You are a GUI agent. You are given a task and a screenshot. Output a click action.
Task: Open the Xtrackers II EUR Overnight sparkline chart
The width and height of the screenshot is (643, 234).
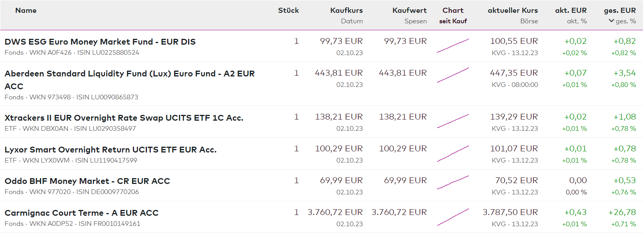pyautogui.click(x=453, y=121)
